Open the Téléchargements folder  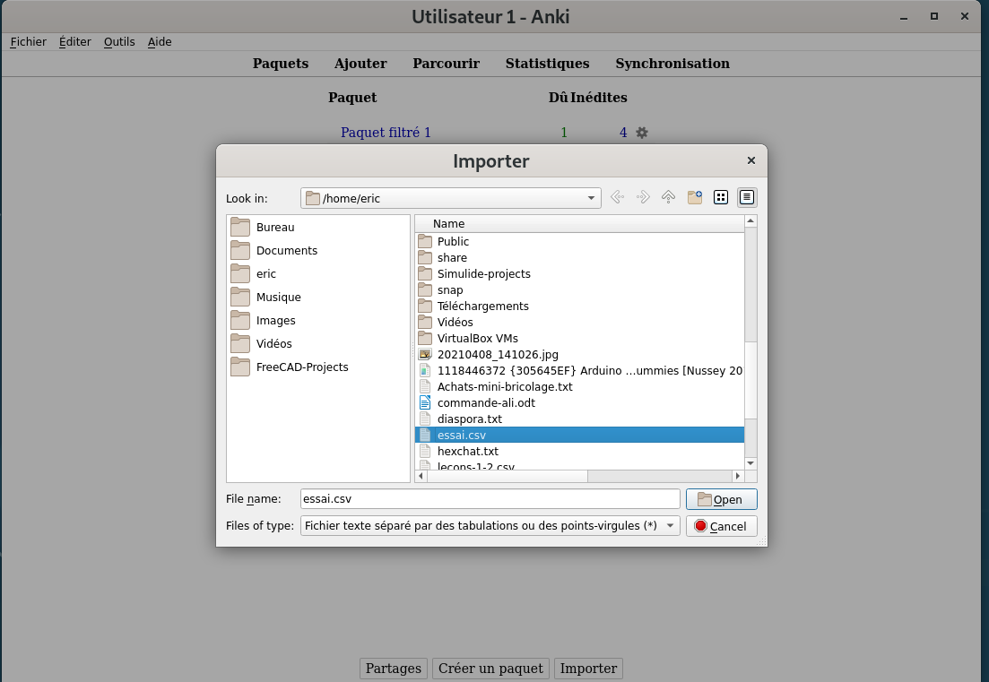coord(482,306)
